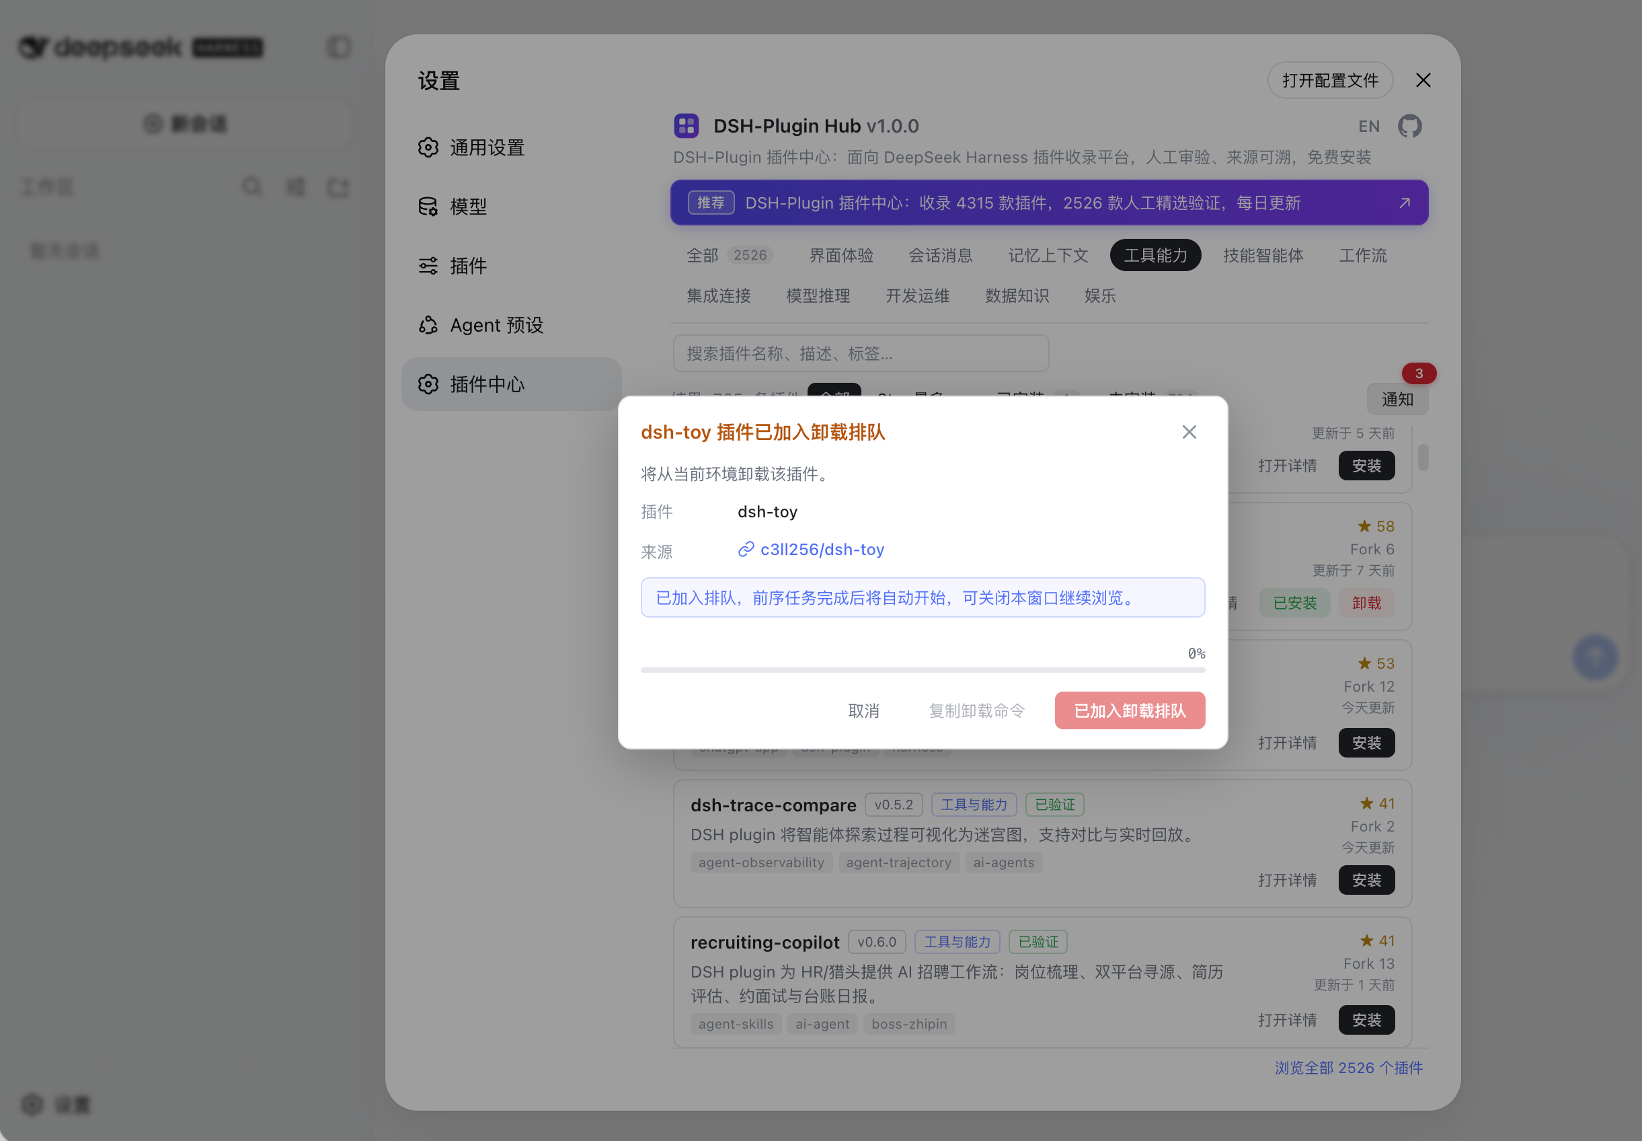This screenshot has height=1141, width=1642.
Task: Switch to the 娱乐 category tab
Action: pos(1099,296)
